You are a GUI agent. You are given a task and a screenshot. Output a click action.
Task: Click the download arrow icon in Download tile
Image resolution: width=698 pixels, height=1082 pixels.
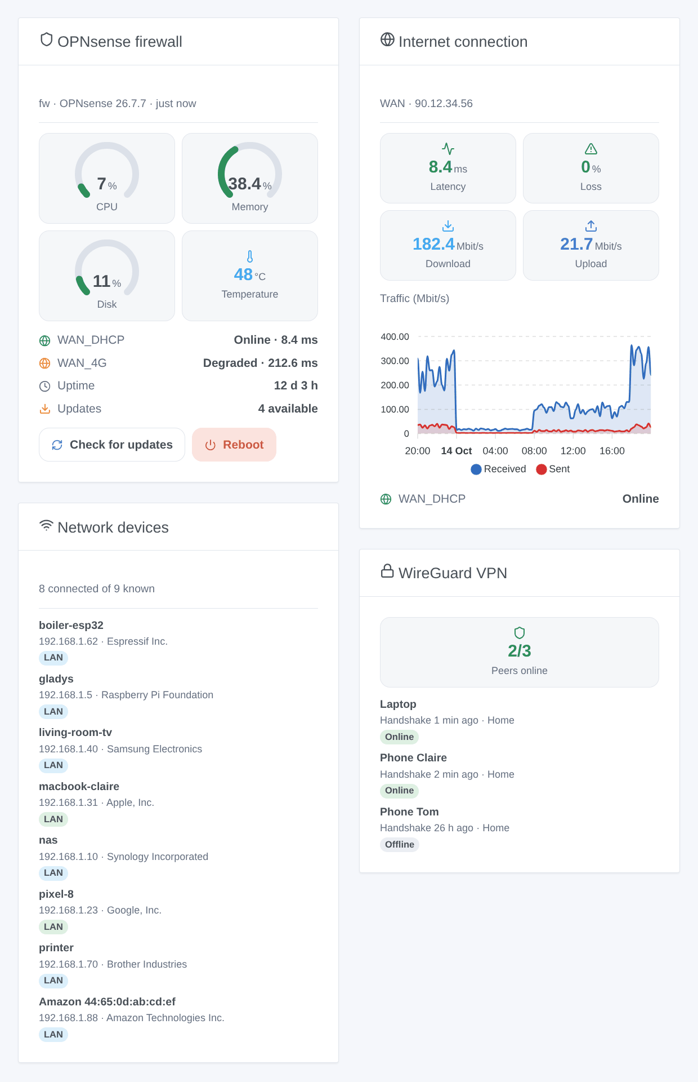448,226
